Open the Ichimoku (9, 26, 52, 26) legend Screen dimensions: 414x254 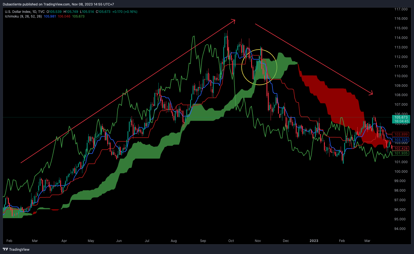[x=23, y=16]
